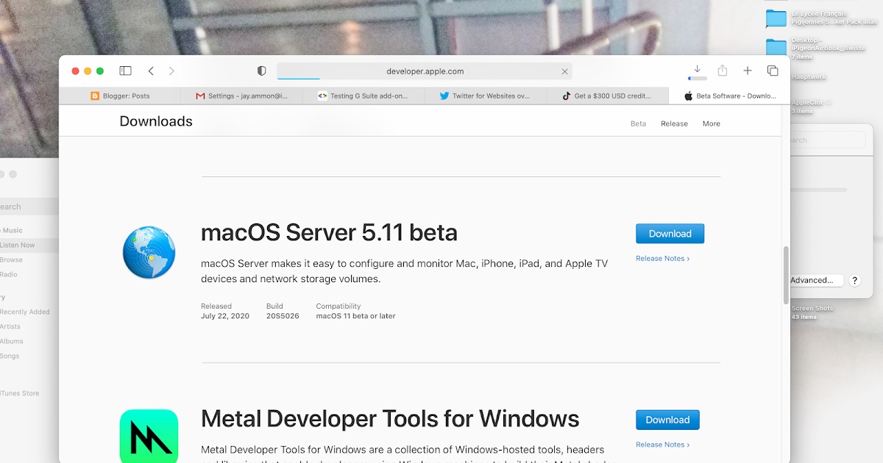883x463 pixels.
Task: Open the Share icon in Safari toolbar
Action: pos(723,71)
